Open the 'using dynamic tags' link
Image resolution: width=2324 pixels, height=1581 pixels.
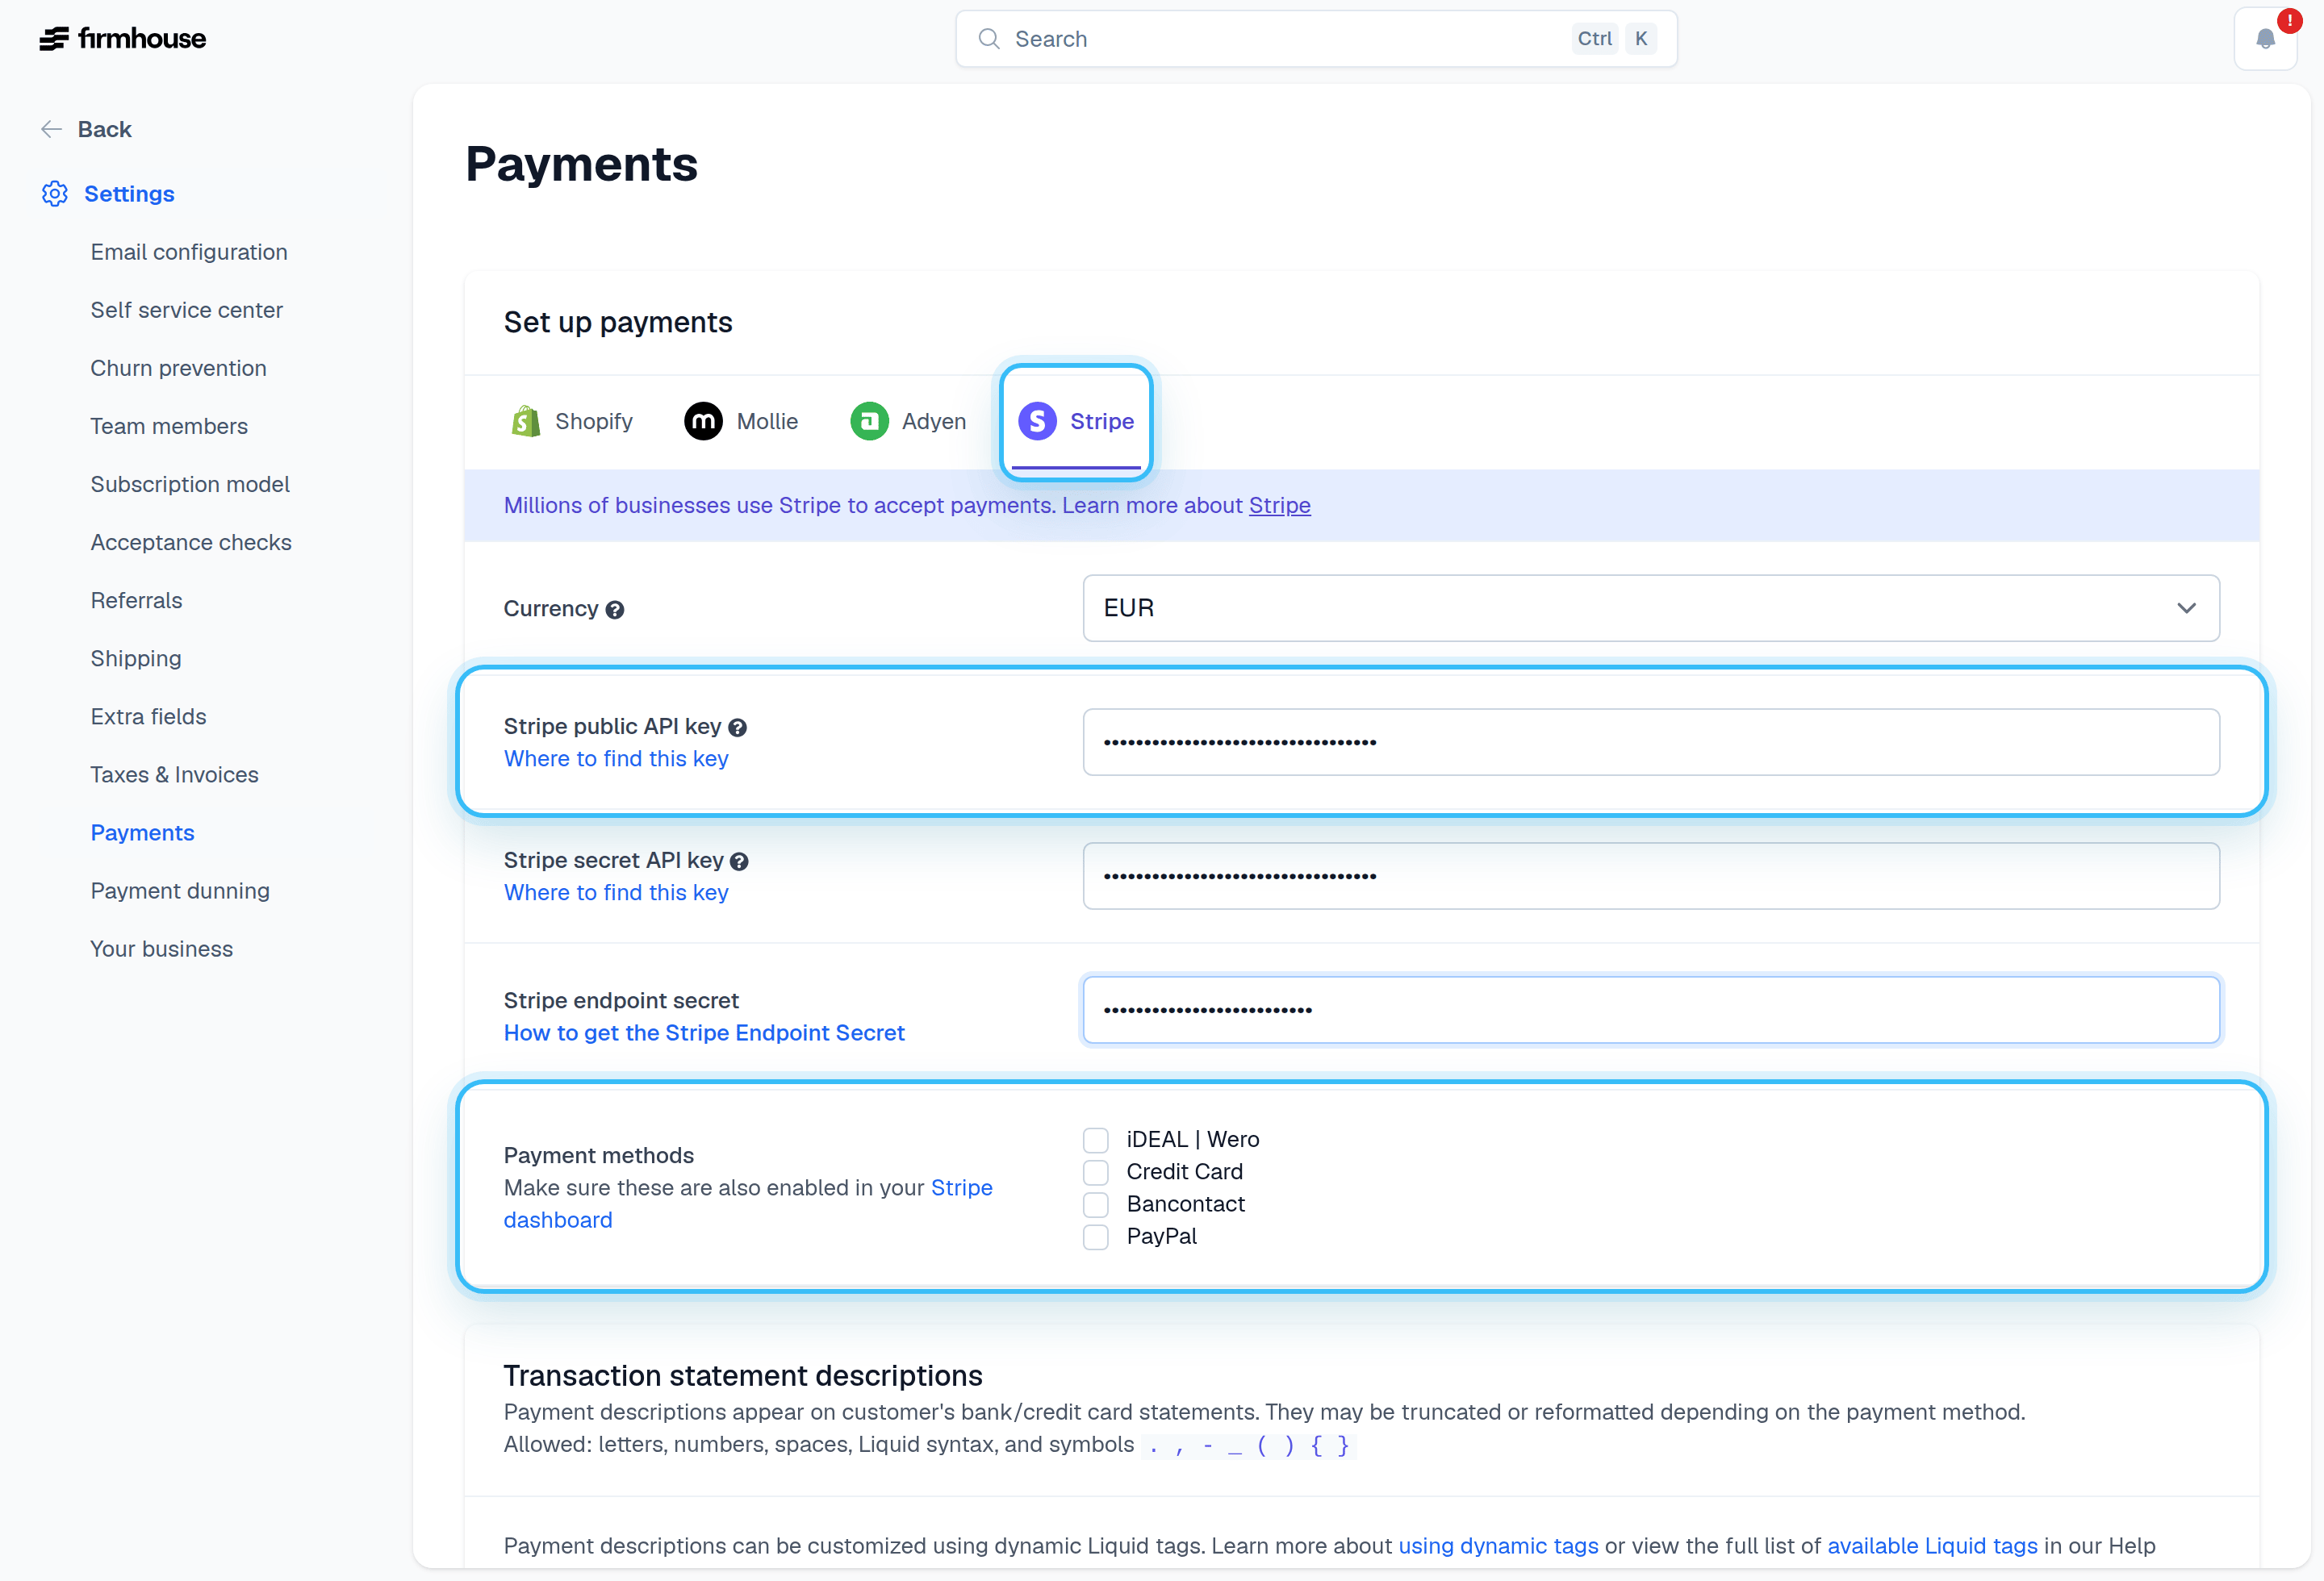point(1498,1545)
